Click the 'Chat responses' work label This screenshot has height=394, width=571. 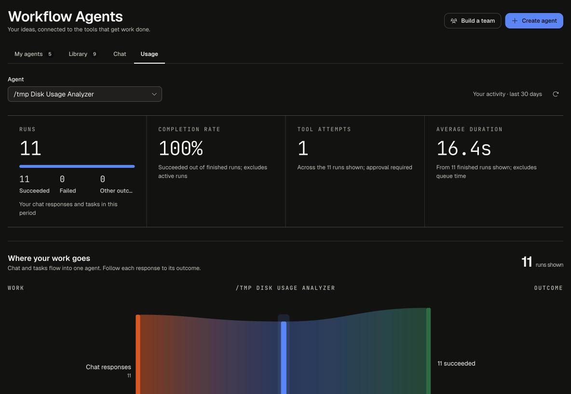109,367
